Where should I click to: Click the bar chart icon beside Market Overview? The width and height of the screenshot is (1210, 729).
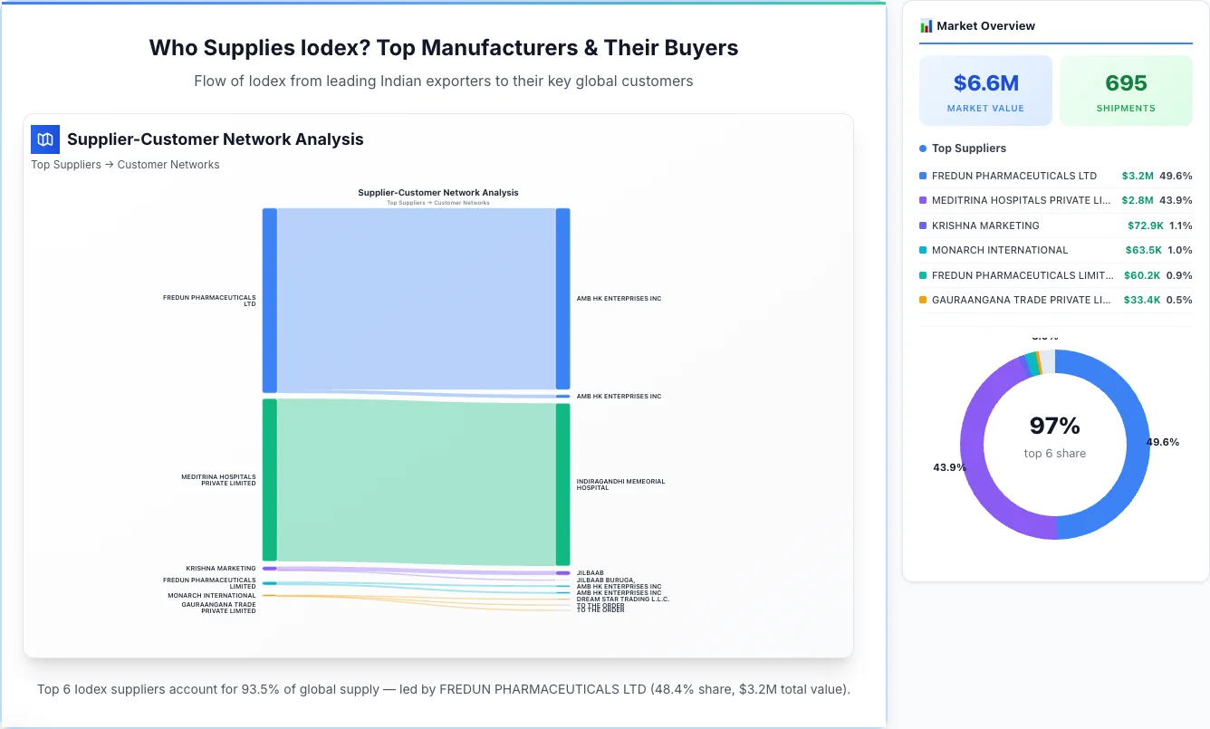(x=926, y=25)
